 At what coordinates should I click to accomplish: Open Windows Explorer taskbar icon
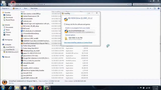click(x=17, y=88)
